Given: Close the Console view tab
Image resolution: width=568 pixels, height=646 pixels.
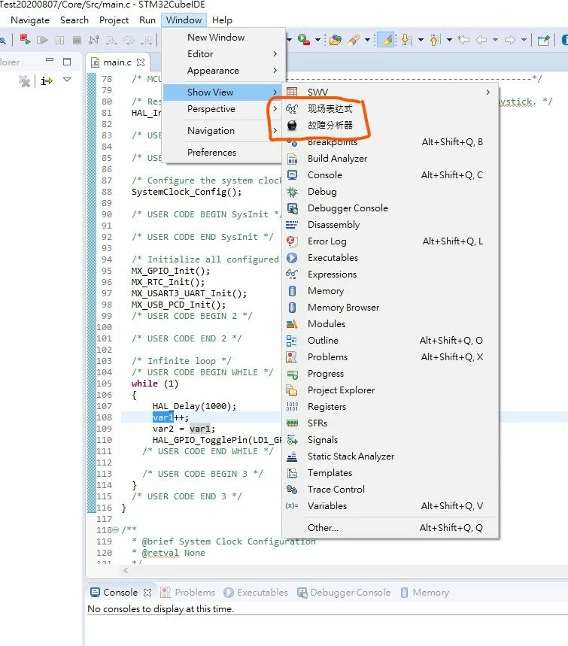Looking at the screenshot, I should click(147, 593).
